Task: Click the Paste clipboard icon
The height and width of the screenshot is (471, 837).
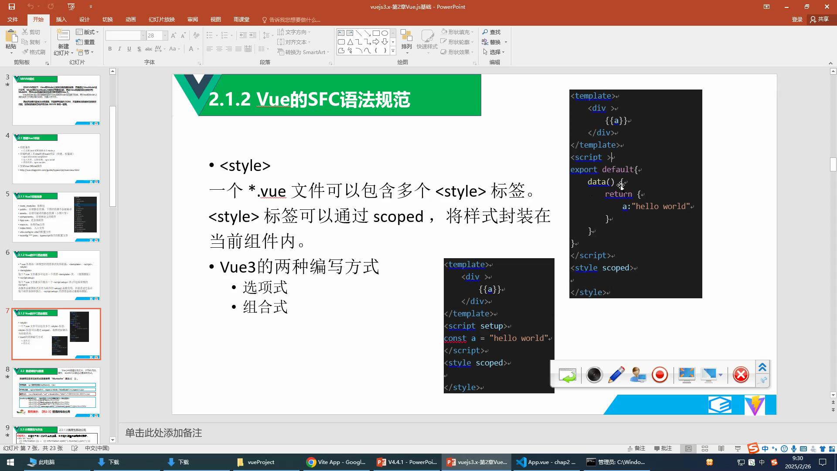Action: coord(11,36)
